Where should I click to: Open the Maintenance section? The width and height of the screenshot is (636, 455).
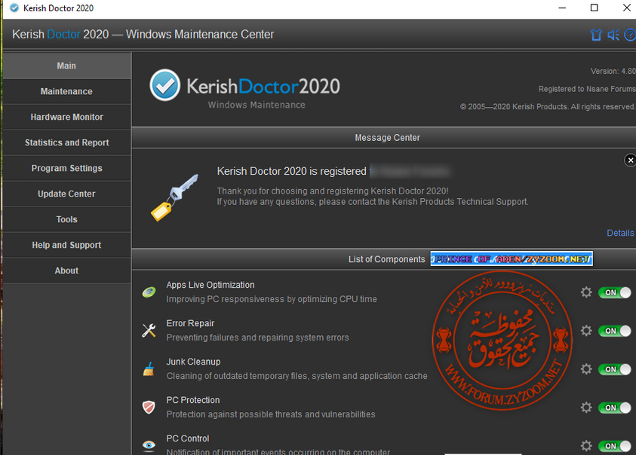pos(66,91)
